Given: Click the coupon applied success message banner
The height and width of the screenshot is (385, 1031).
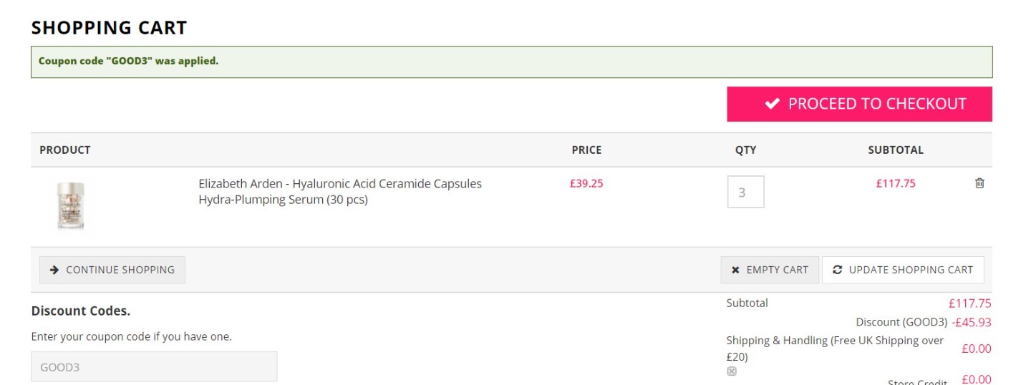Looking at the screenshot, I should pos(512,62).
